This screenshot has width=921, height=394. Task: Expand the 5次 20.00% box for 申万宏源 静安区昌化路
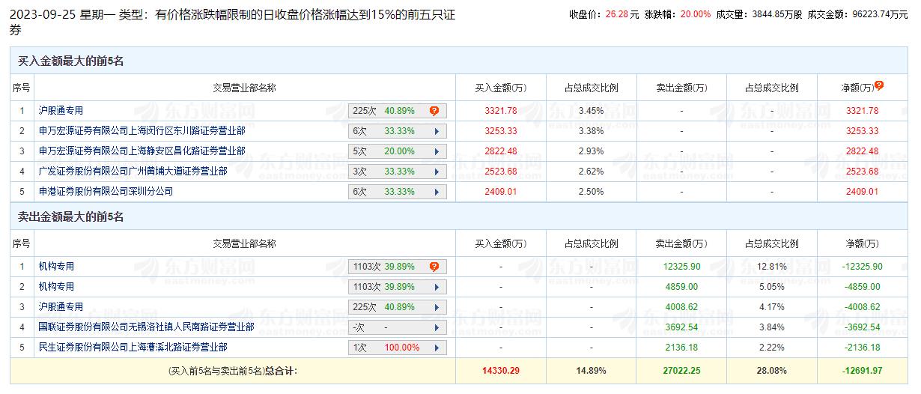tap(398, 151)
